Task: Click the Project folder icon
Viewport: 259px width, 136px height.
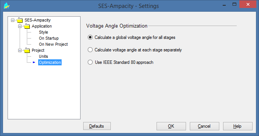Action: (27, 50)
